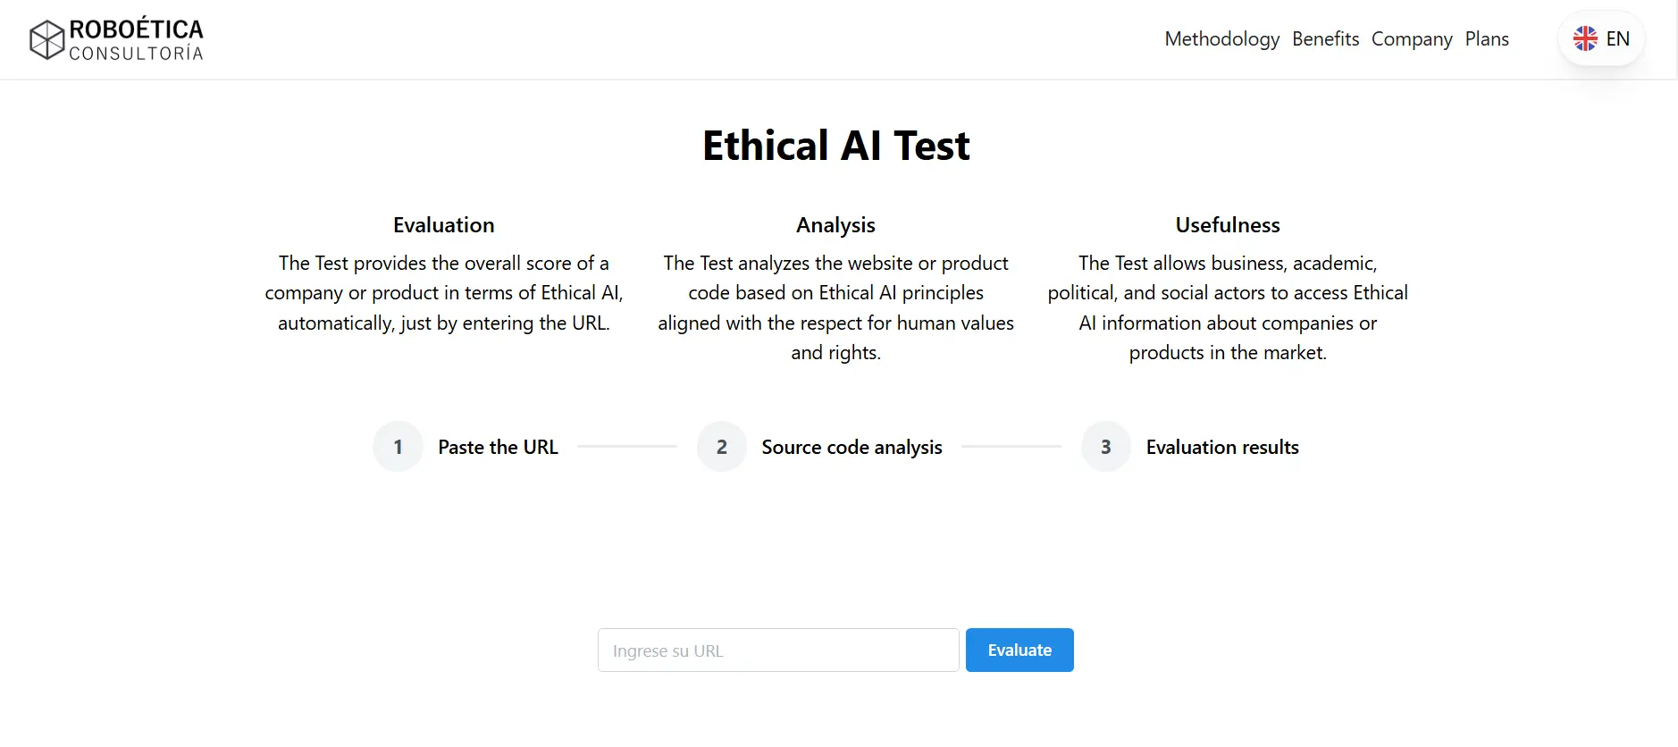Viewport: 1678px width, 747px height.
Task: Click the ROBOÉTICA CONSULTORÍA brand text
Action: [136, 40]
